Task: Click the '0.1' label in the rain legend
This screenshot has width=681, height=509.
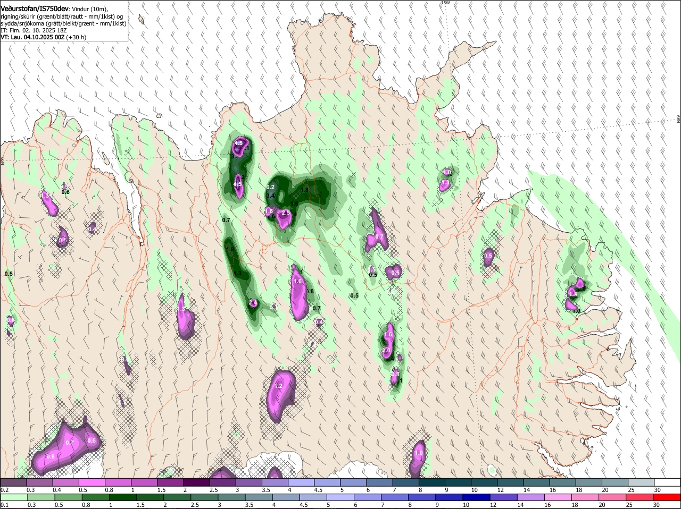Action: tap(4, 505)
